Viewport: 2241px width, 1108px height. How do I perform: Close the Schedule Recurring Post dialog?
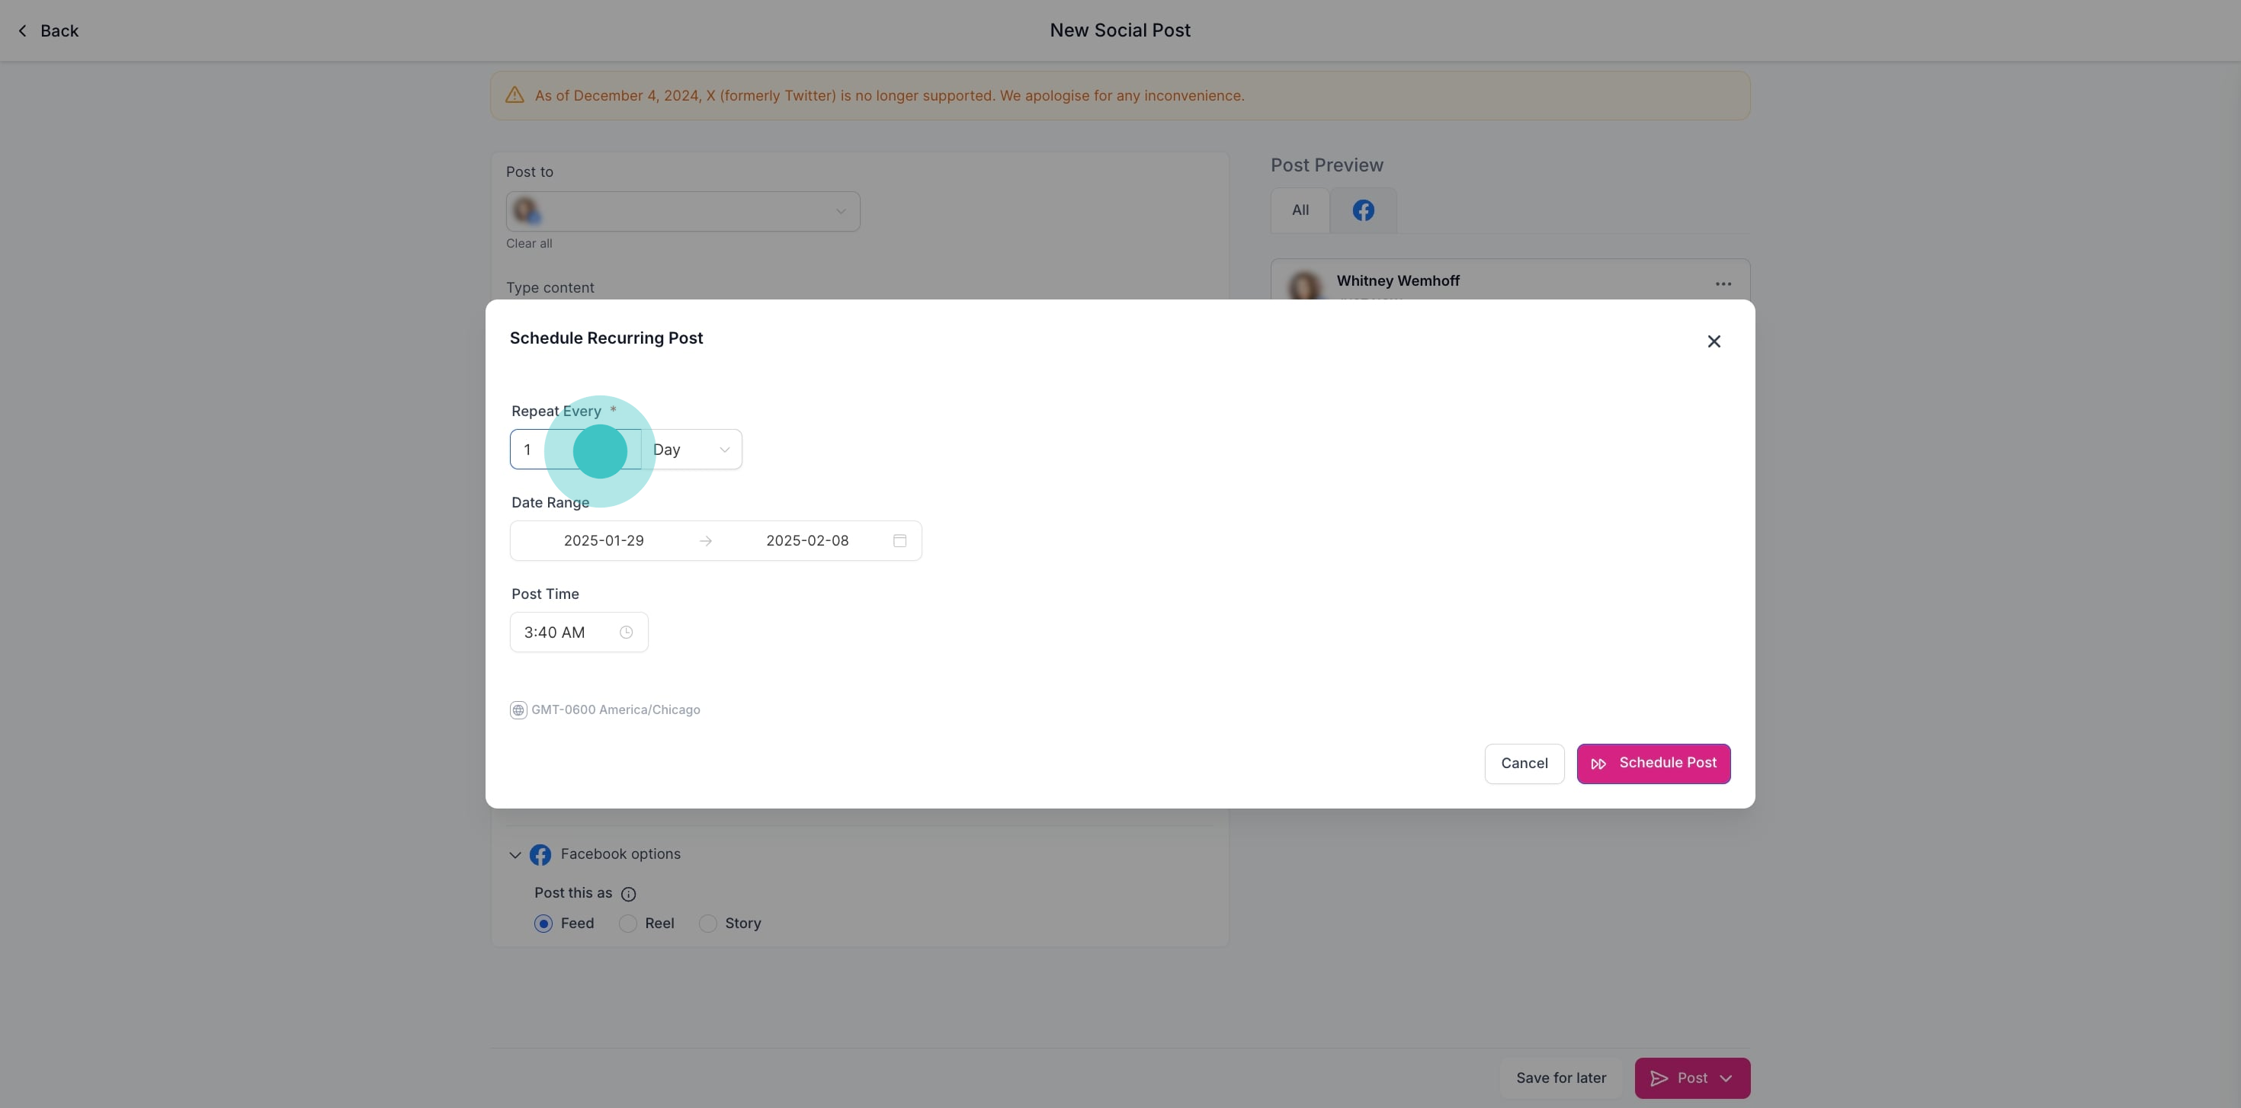pyautogui.click(x=1713, y=342)
